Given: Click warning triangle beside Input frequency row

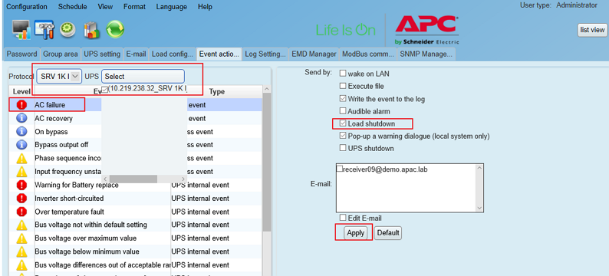Looking at the screenshot, I should pyautogui.click(x=22, y=172).
